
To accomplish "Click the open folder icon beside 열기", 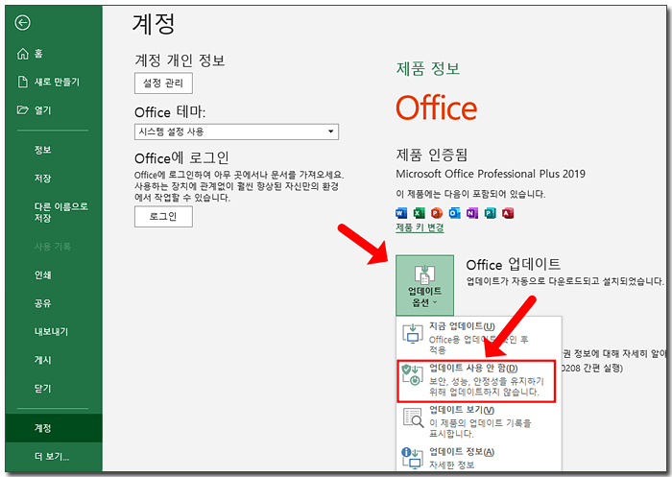I will point(22,110).
